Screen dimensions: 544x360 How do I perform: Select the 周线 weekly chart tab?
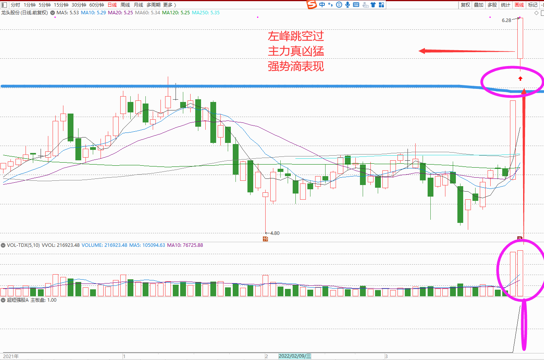125,5
